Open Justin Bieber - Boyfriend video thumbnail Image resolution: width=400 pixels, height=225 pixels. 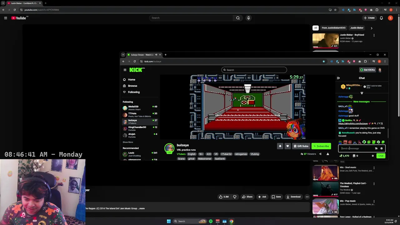[325, 41]
